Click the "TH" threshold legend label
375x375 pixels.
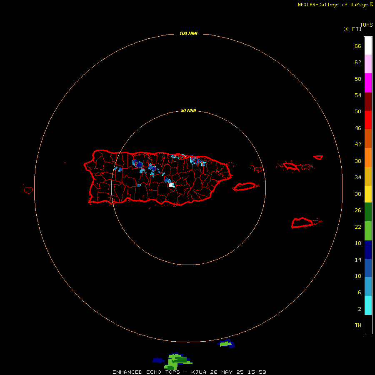(358, 325)
